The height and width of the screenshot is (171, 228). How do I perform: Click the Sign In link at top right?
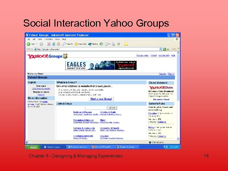(x=171, y=74)
